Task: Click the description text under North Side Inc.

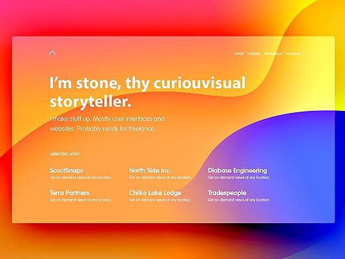Action: (160, 177)
